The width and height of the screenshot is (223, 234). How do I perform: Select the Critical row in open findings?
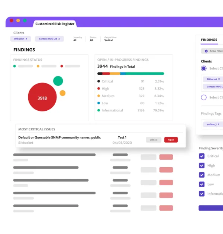tap(131, 81)
